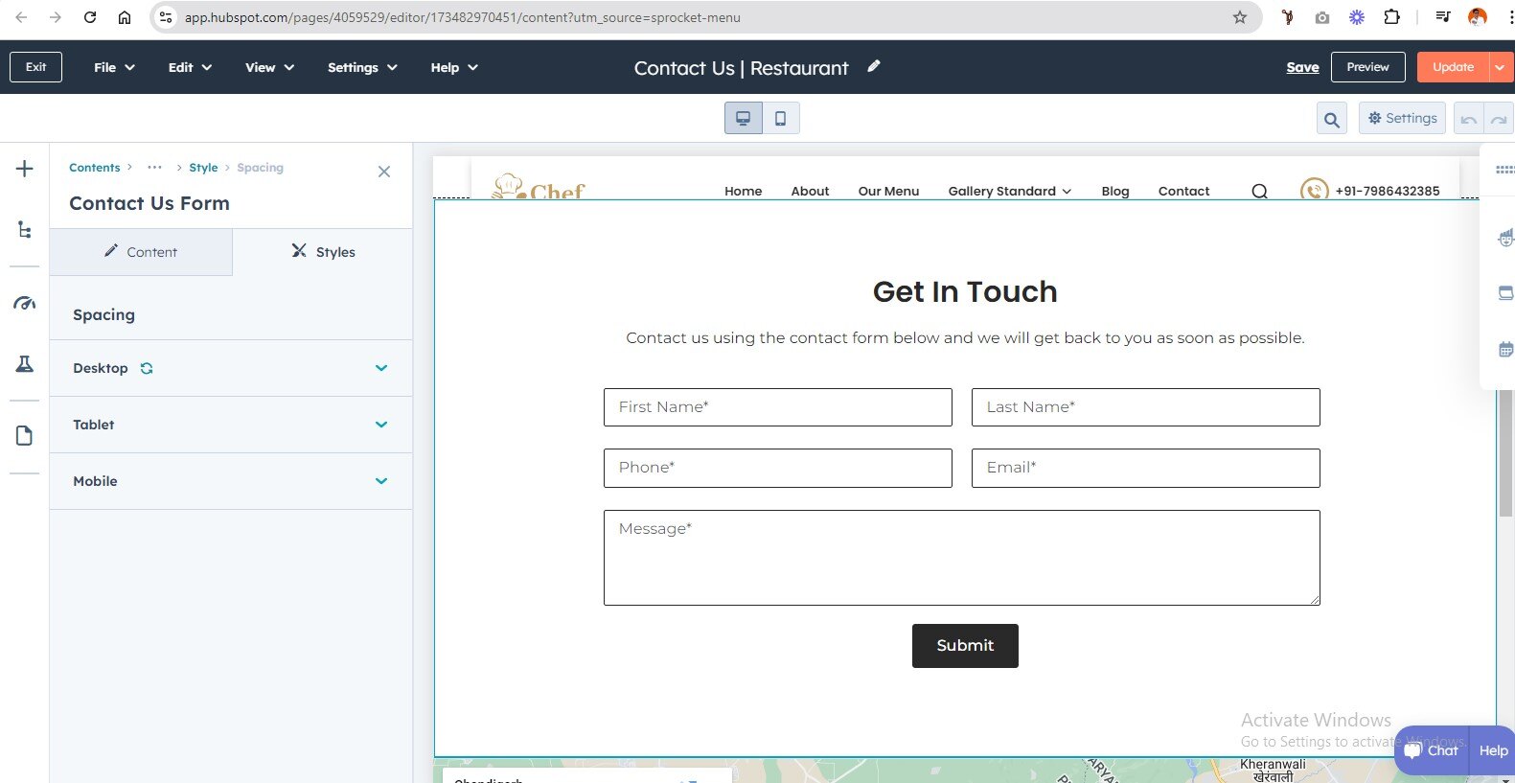Screen dimensions: 1515x783
Task: Click the page document icon in sidebar
Action: (x=25, y=436)
